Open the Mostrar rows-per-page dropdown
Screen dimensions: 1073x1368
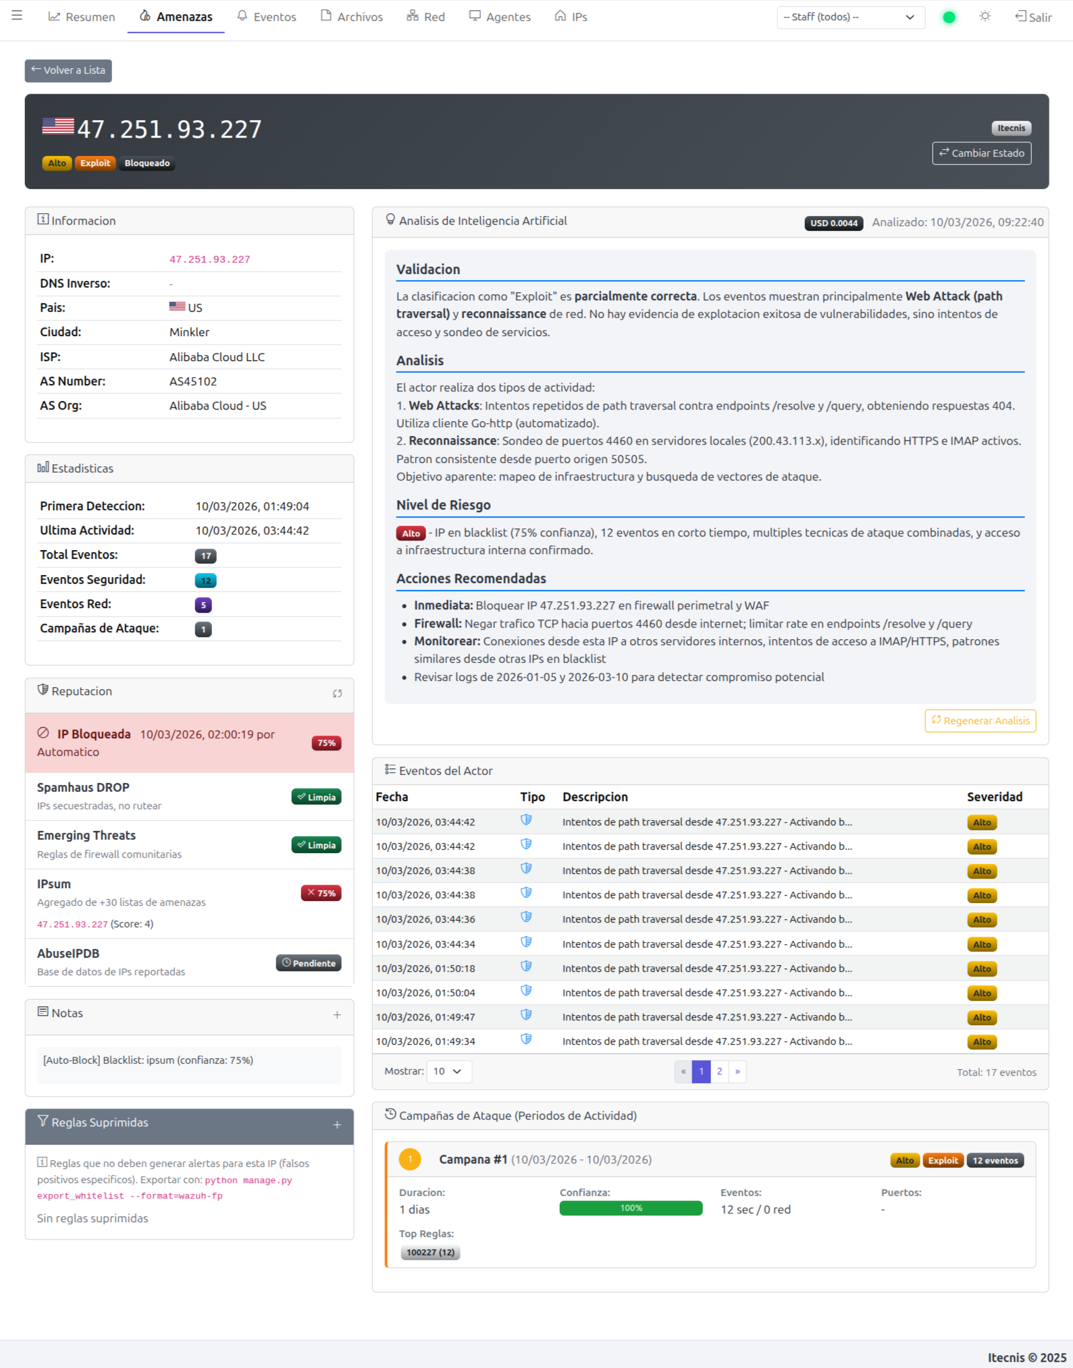click(x=448, y=1071)
